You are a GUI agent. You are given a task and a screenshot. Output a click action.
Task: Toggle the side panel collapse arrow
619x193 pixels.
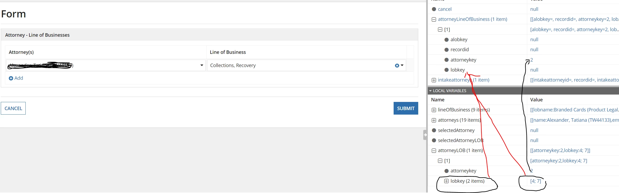coord(425,135)
